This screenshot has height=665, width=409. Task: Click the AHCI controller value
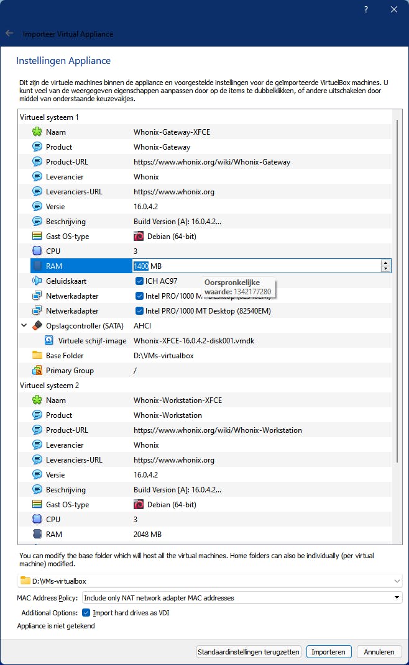142,326
